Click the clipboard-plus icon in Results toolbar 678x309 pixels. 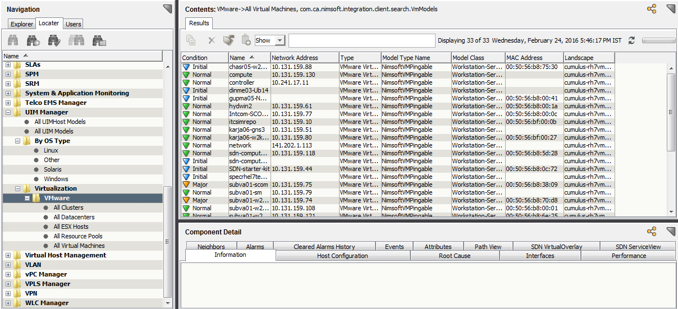point(246,40)
